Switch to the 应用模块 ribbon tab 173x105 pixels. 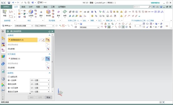(x=62, y=7)
